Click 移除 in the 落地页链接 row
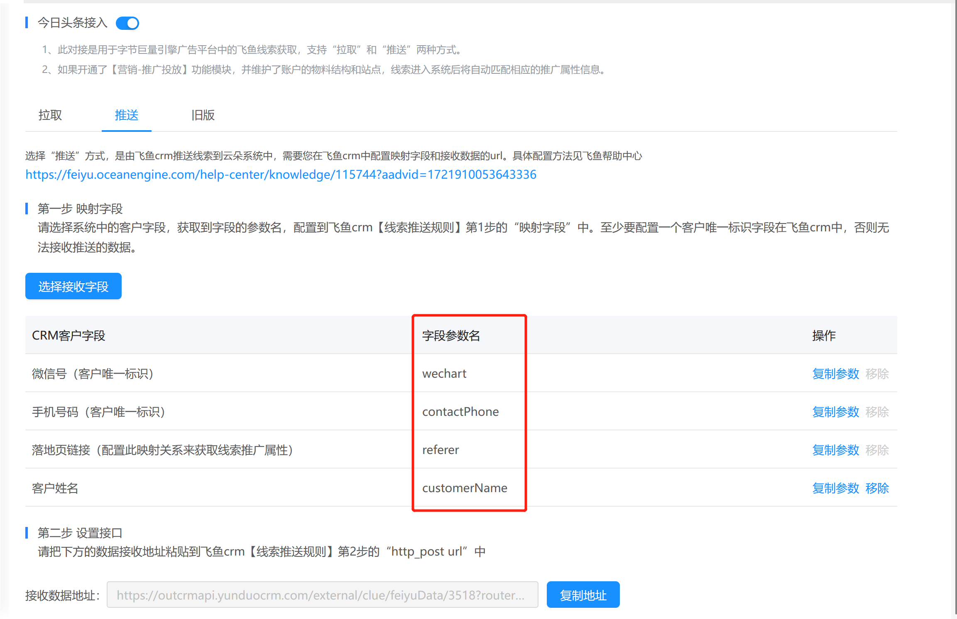This screenshot has height=619, width=957. (x=877, y=450)
